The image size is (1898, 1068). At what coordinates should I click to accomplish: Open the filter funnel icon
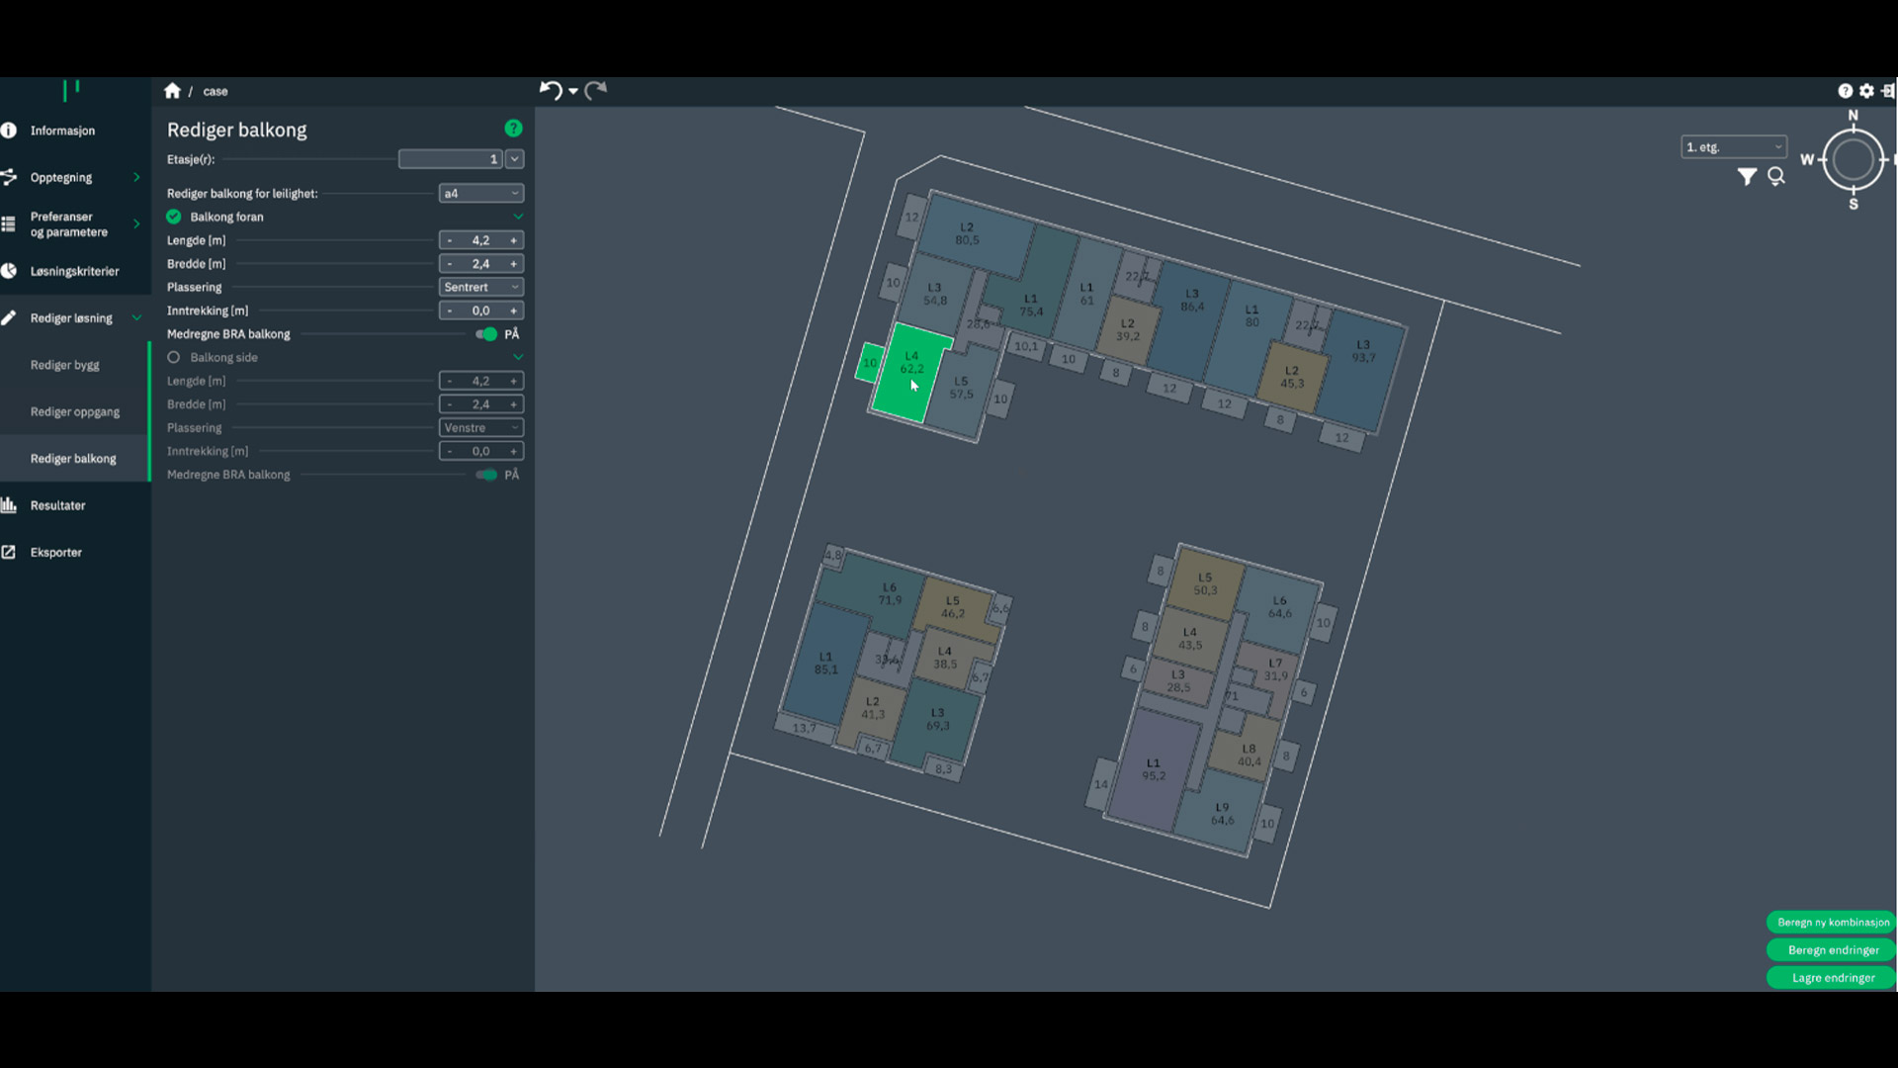click(x=1747, y=177)
